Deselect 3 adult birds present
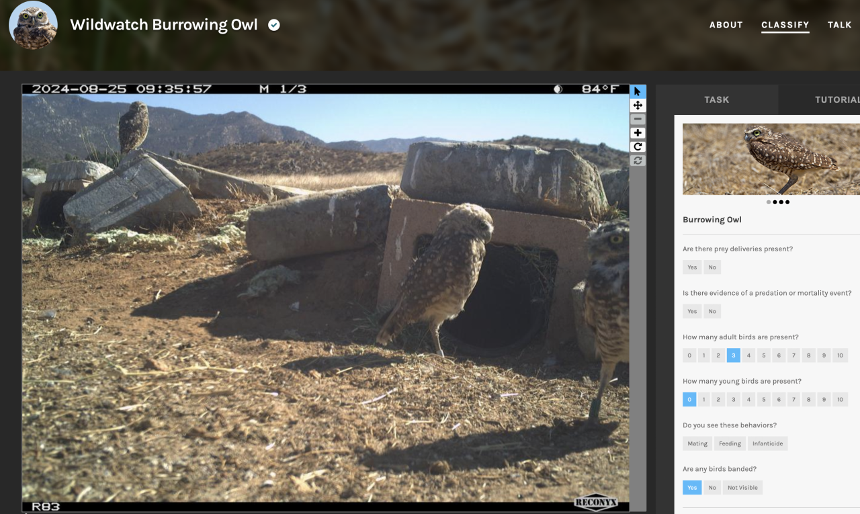 (x=734, y=355)
